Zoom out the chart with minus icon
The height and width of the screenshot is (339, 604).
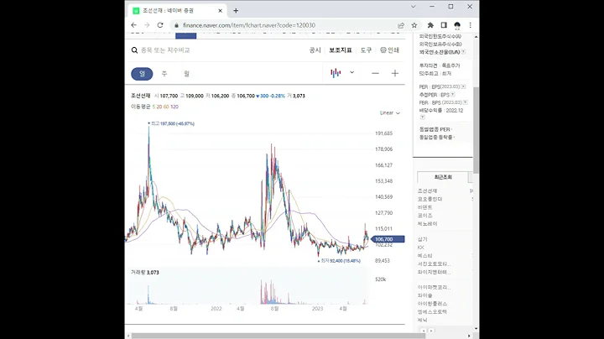coord(375,73)
